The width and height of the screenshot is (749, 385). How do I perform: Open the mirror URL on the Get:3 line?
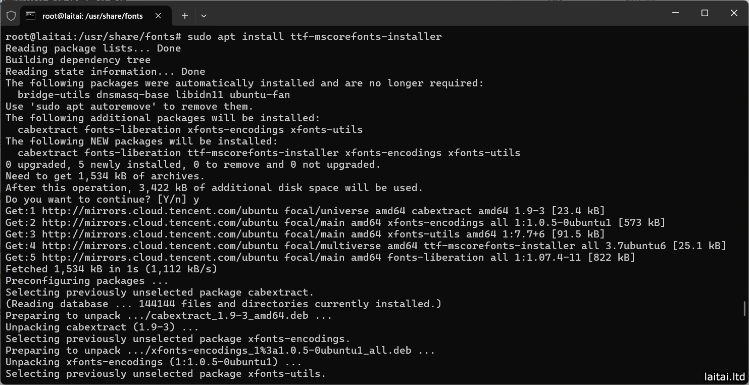pos(160,234)
